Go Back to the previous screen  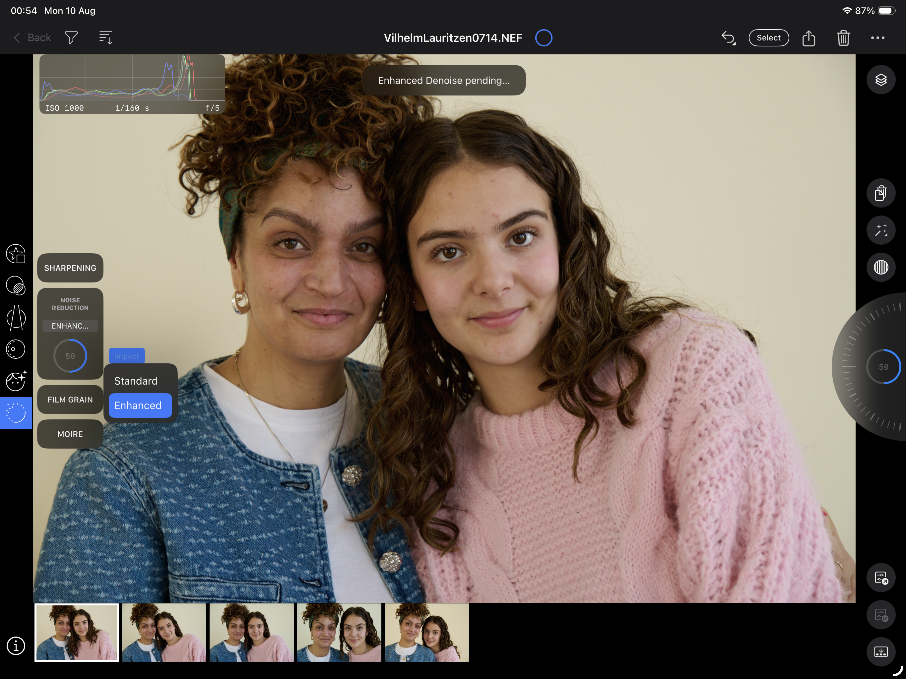pos(32,38)
